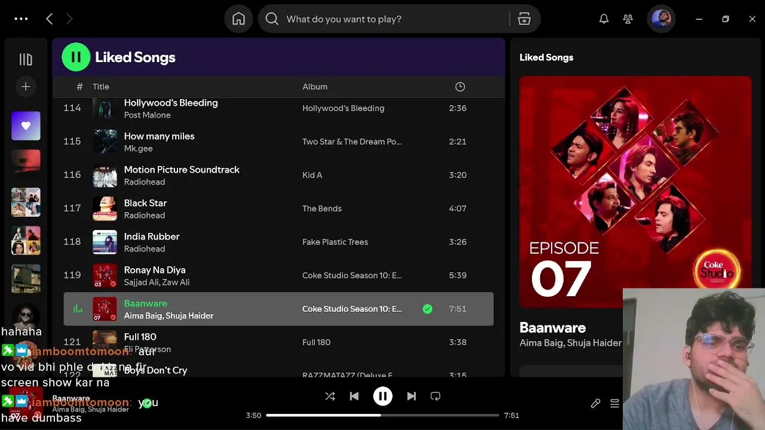This screenshot has width=765, height=430.
Task: Click the 5:39 duration of Ronay Na Diya
Action: point(458,275)
